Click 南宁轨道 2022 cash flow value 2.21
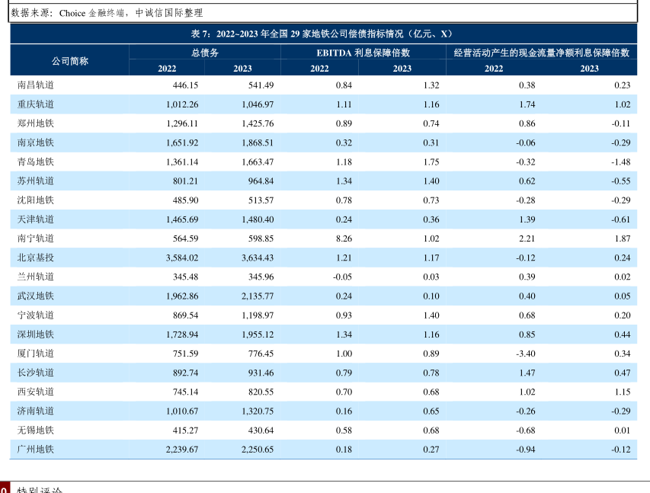The width and height of the screenshot is (650, 493). click(527, 238)
